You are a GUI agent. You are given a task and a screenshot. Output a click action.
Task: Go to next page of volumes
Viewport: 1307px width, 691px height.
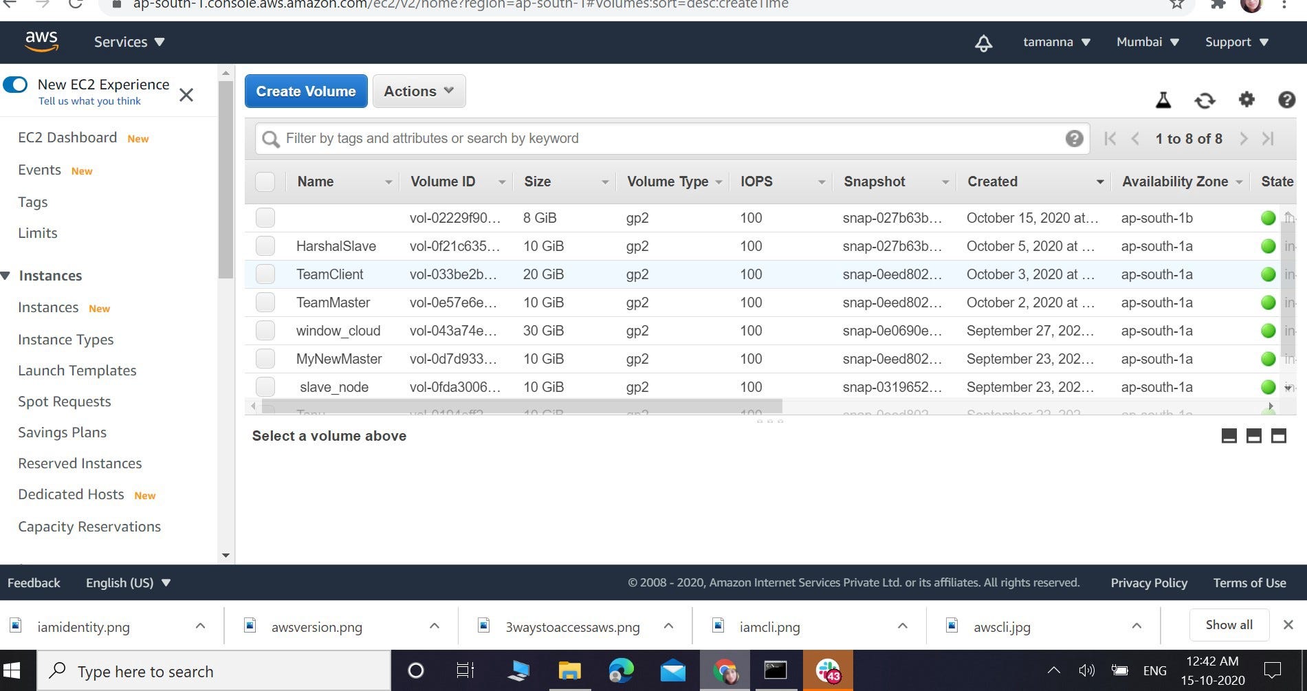1243,138
